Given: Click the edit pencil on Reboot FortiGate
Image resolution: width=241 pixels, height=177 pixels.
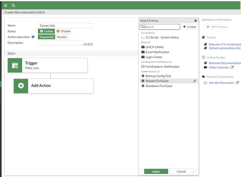Looking at the screenshot, I should pos(195,81).
